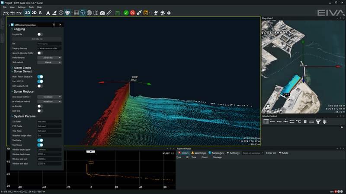Click the green checkmark icon

[126, 13]
